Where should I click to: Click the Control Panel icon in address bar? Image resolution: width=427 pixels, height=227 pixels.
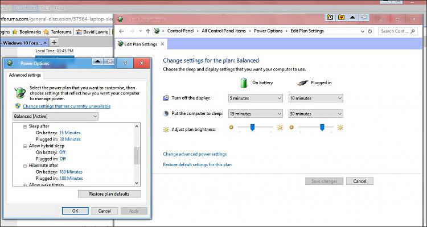click(157, 31)
